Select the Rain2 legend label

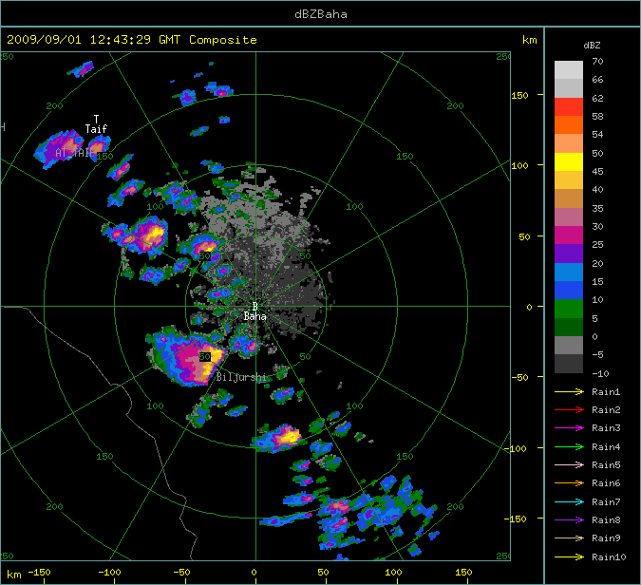click(606, 409)
